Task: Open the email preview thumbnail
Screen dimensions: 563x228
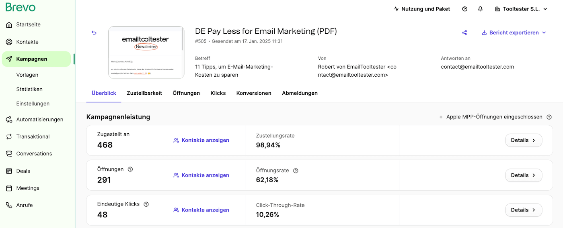Action: [146, 53]
